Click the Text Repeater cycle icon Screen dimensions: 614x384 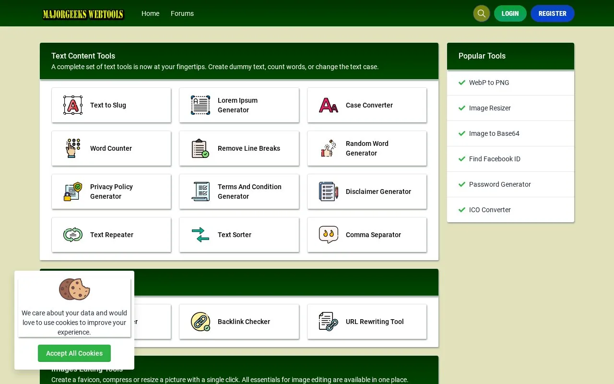73,235
